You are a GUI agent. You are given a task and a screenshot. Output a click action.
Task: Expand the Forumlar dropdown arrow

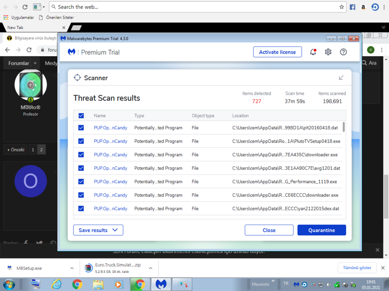[x=35, y=63]
